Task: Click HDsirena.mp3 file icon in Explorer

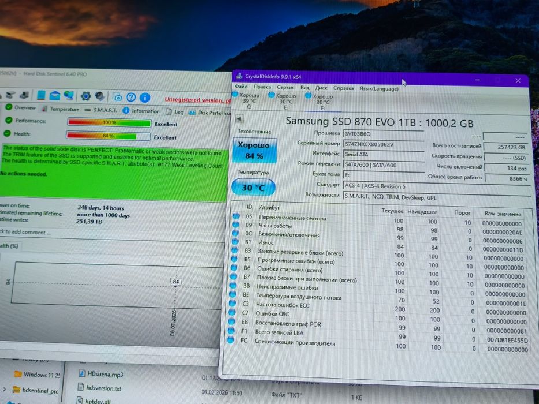Action: (x=82, y=373)
